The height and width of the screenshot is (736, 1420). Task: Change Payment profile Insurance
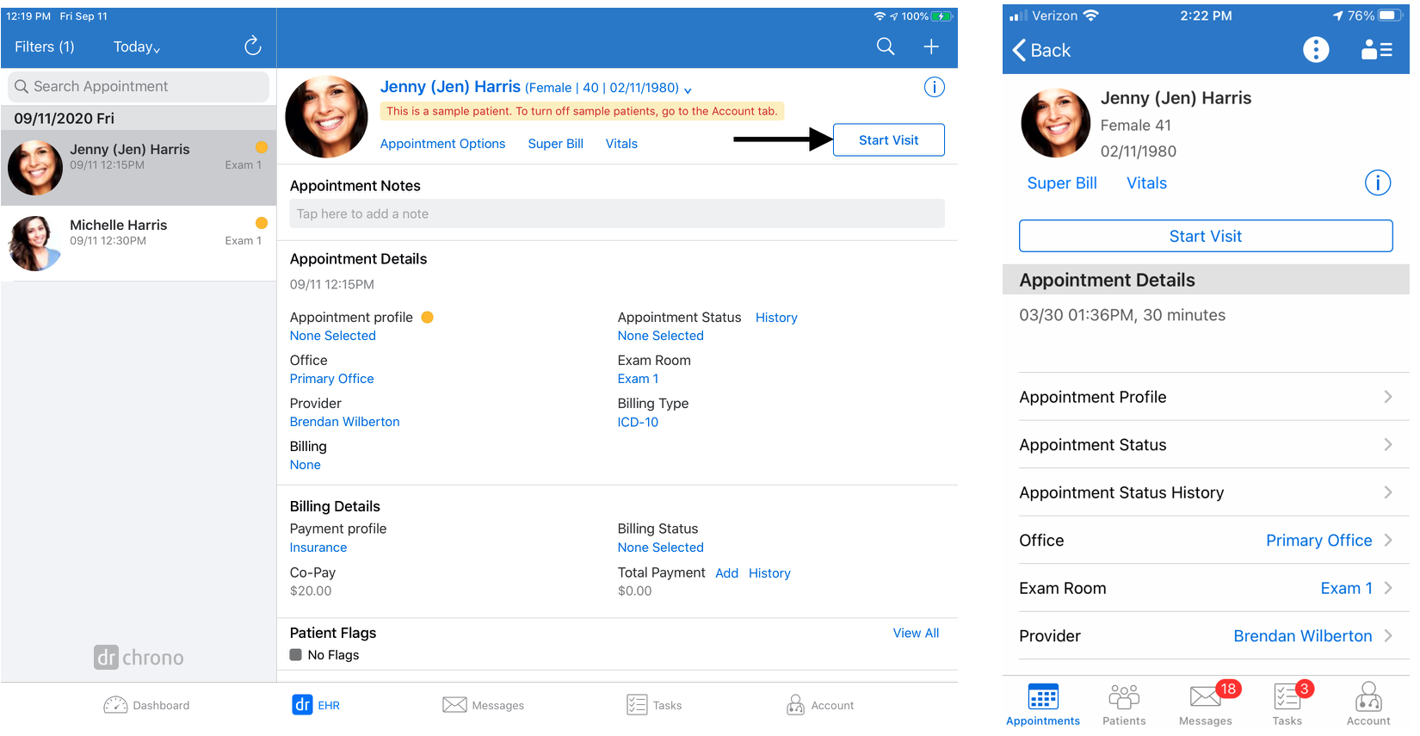318,547
